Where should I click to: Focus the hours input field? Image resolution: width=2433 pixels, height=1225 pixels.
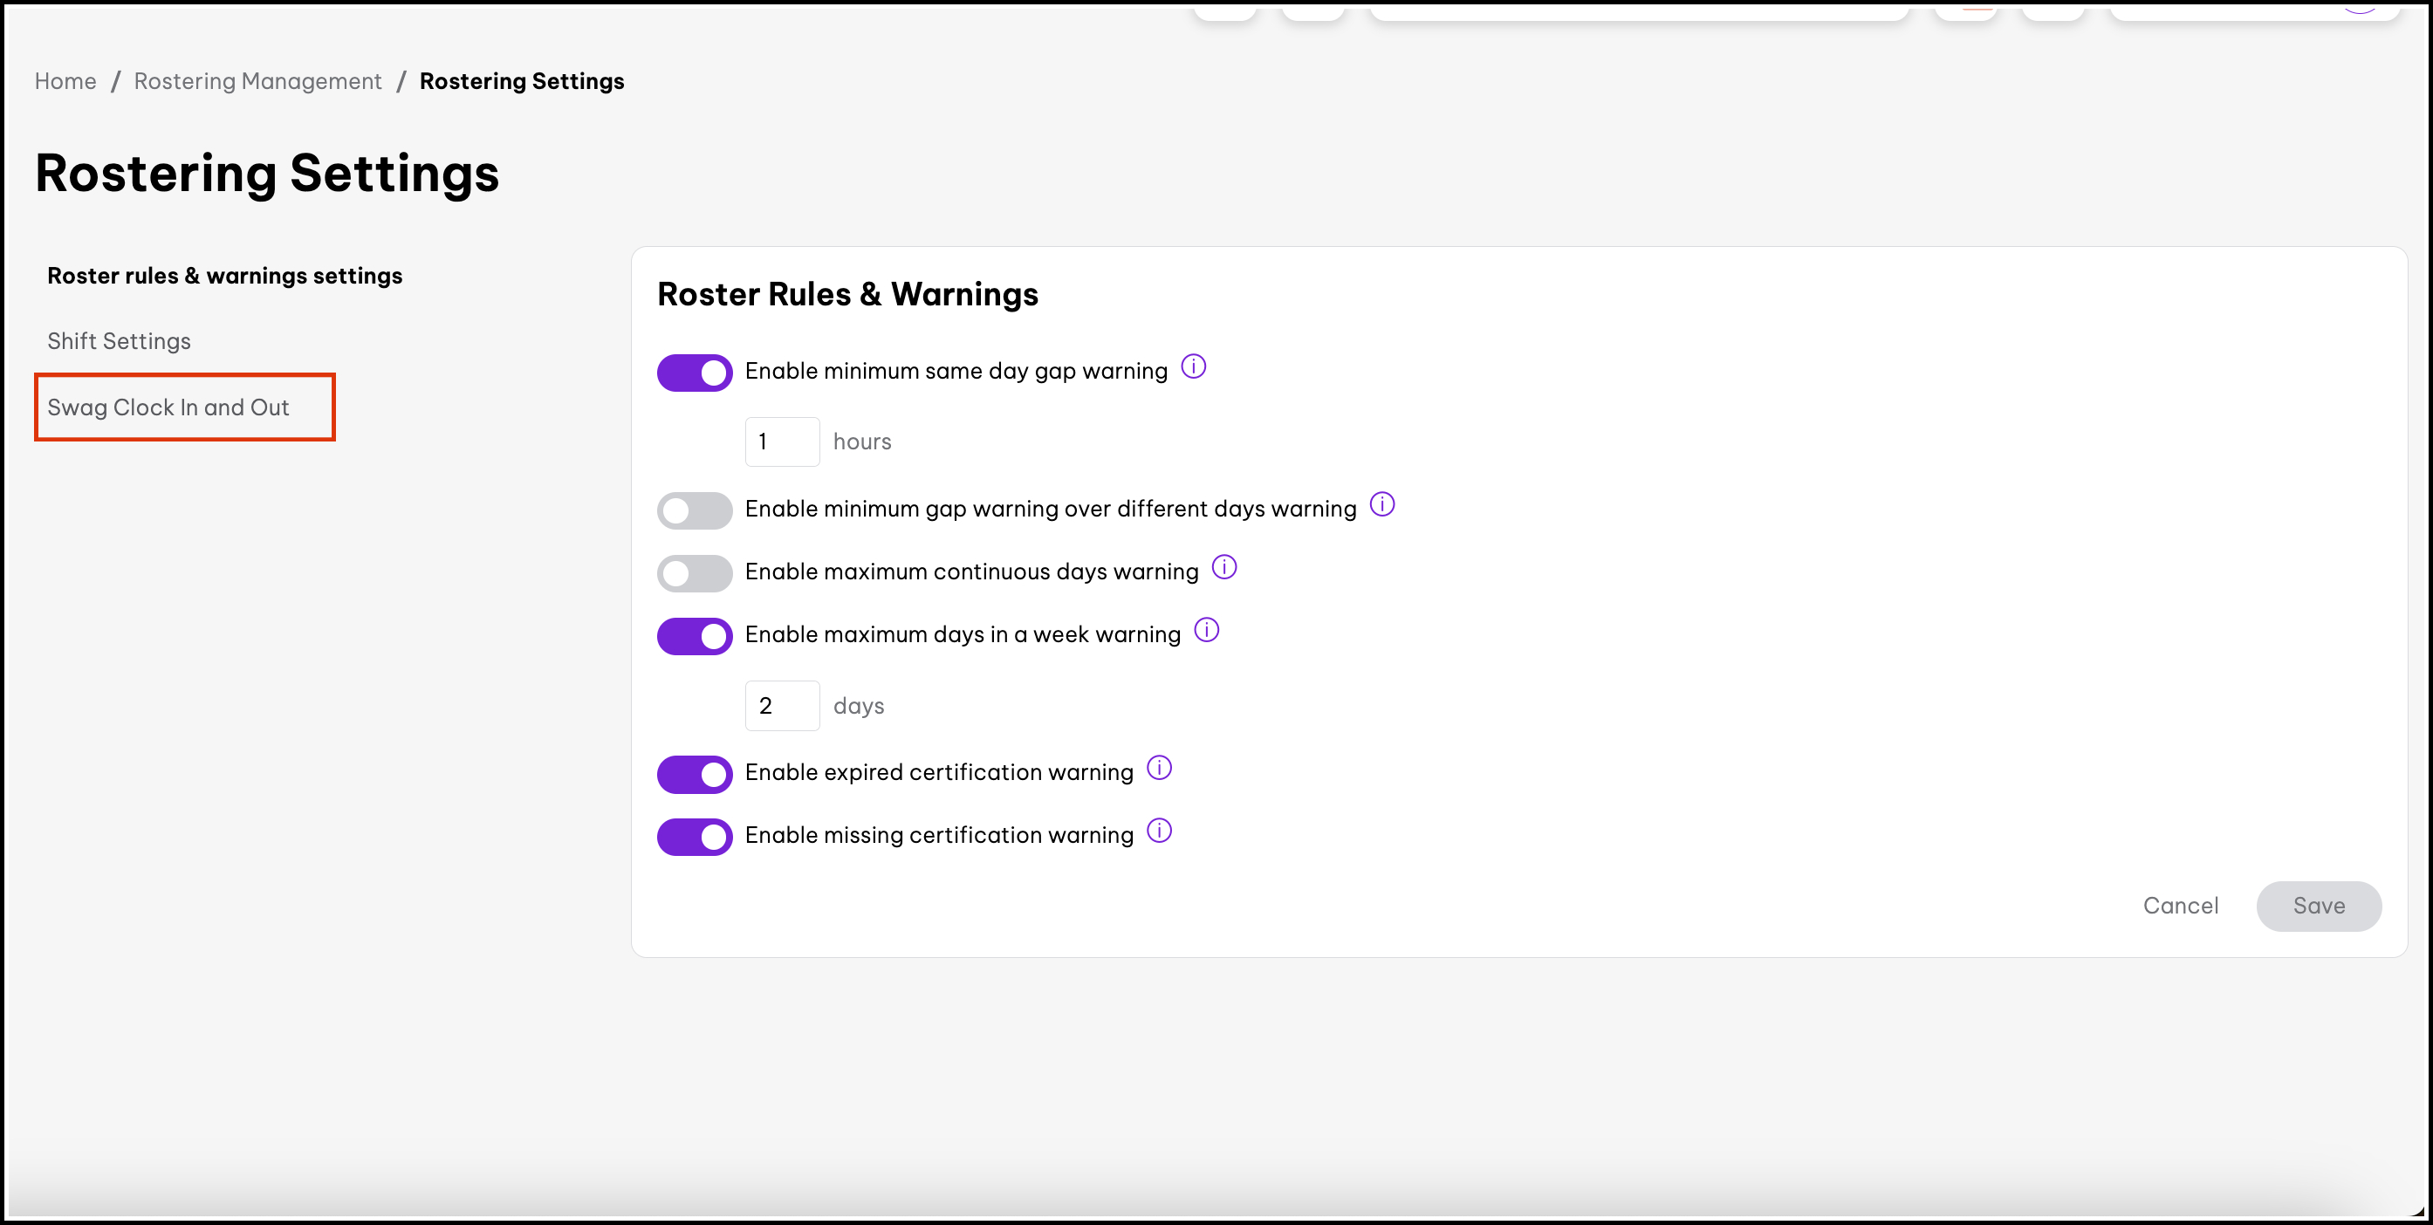[781, 441]
